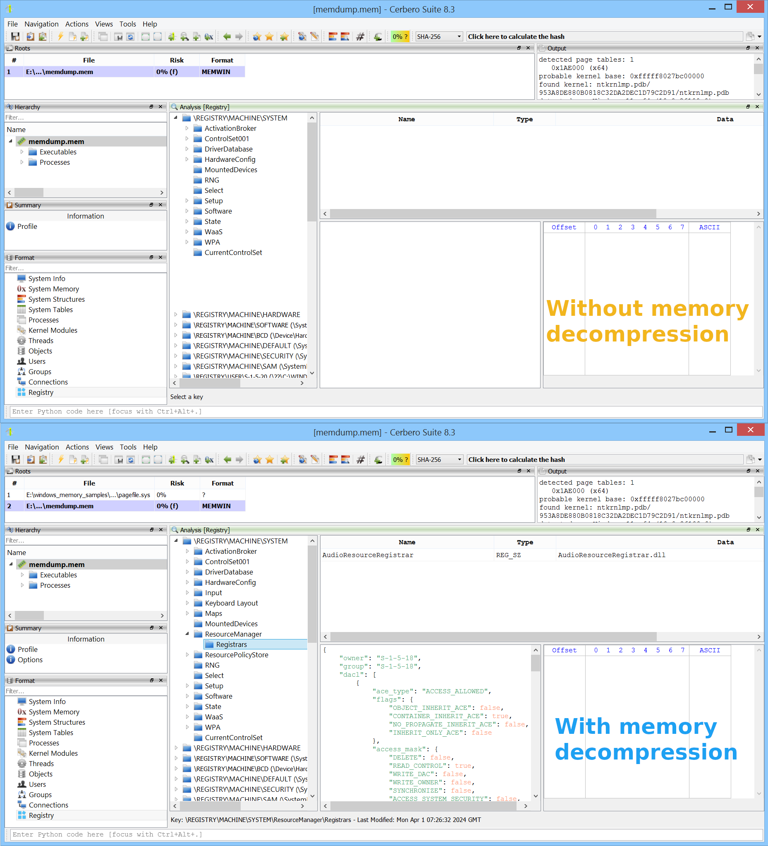Open System Structures in the top window Format panel
This screenshot has width=768, height=846.
(x=56, y=299)
